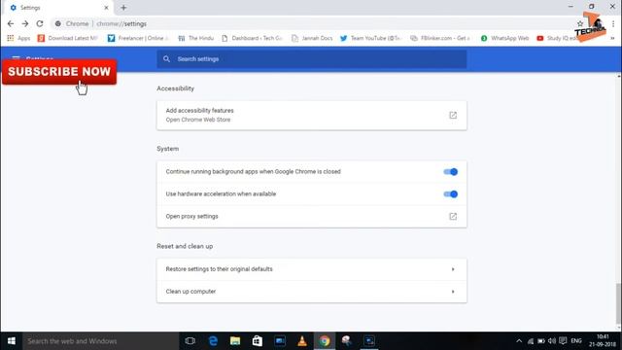Open the Windows Store taskbar icon

[258, 341]
